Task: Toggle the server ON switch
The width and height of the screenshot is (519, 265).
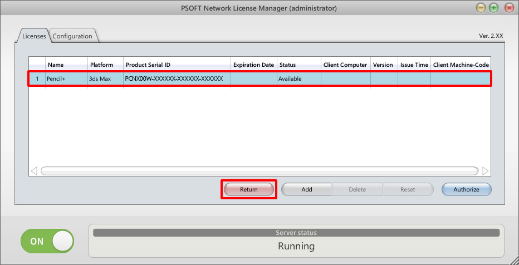Action: (x=47, y=241)
